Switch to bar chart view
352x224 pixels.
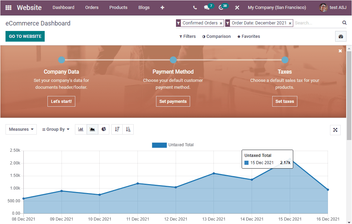pos(81,129)
